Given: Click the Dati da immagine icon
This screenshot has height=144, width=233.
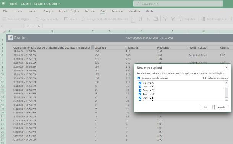Looking at the screenshot, I should point(5,19).
